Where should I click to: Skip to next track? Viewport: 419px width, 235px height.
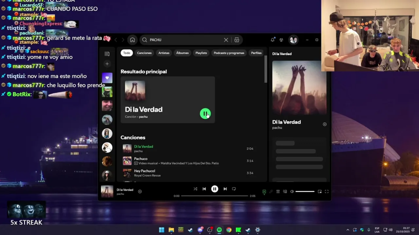coord(225,189)
